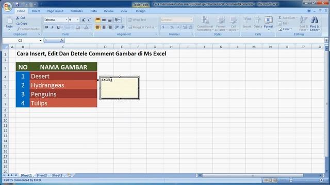Decrease the indent
Viewport: 330px width, 185px height.
[x=117, y=27]
